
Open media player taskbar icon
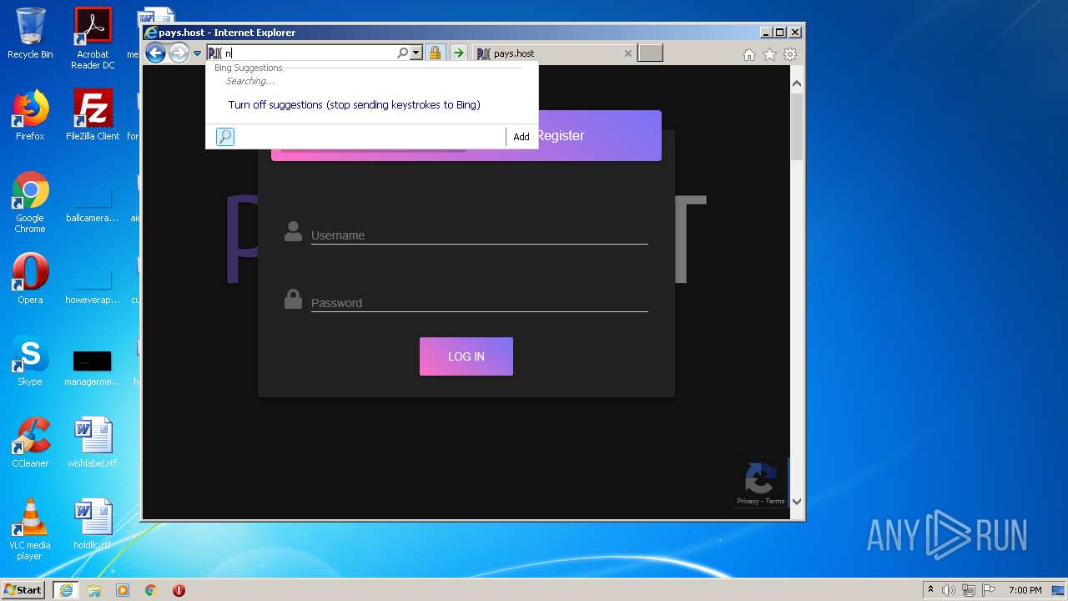[x=123, y=589]
